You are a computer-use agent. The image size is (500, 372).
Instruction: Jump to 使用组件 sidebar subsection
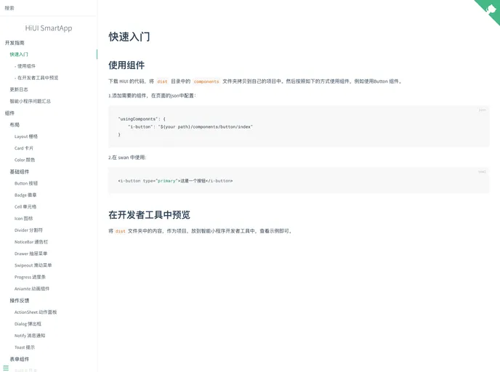click(25, 66)
